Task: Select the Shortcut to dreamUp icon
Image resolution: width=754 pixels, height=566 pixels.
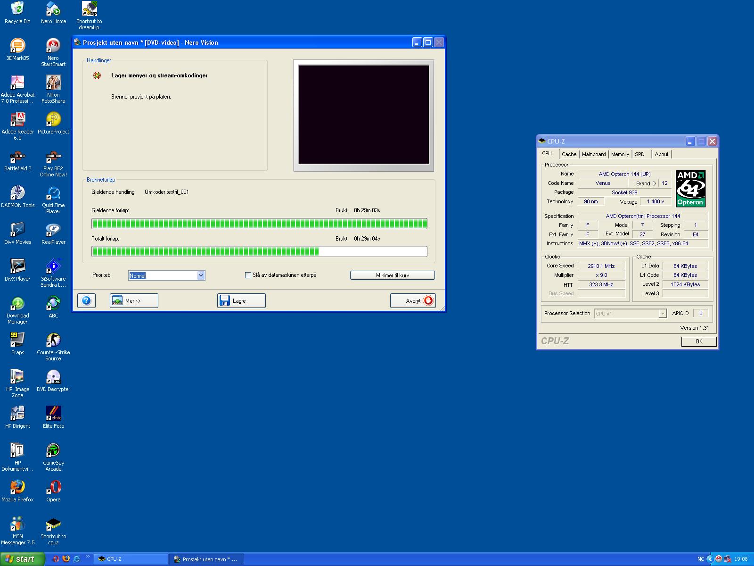Action: coord(89,16)
